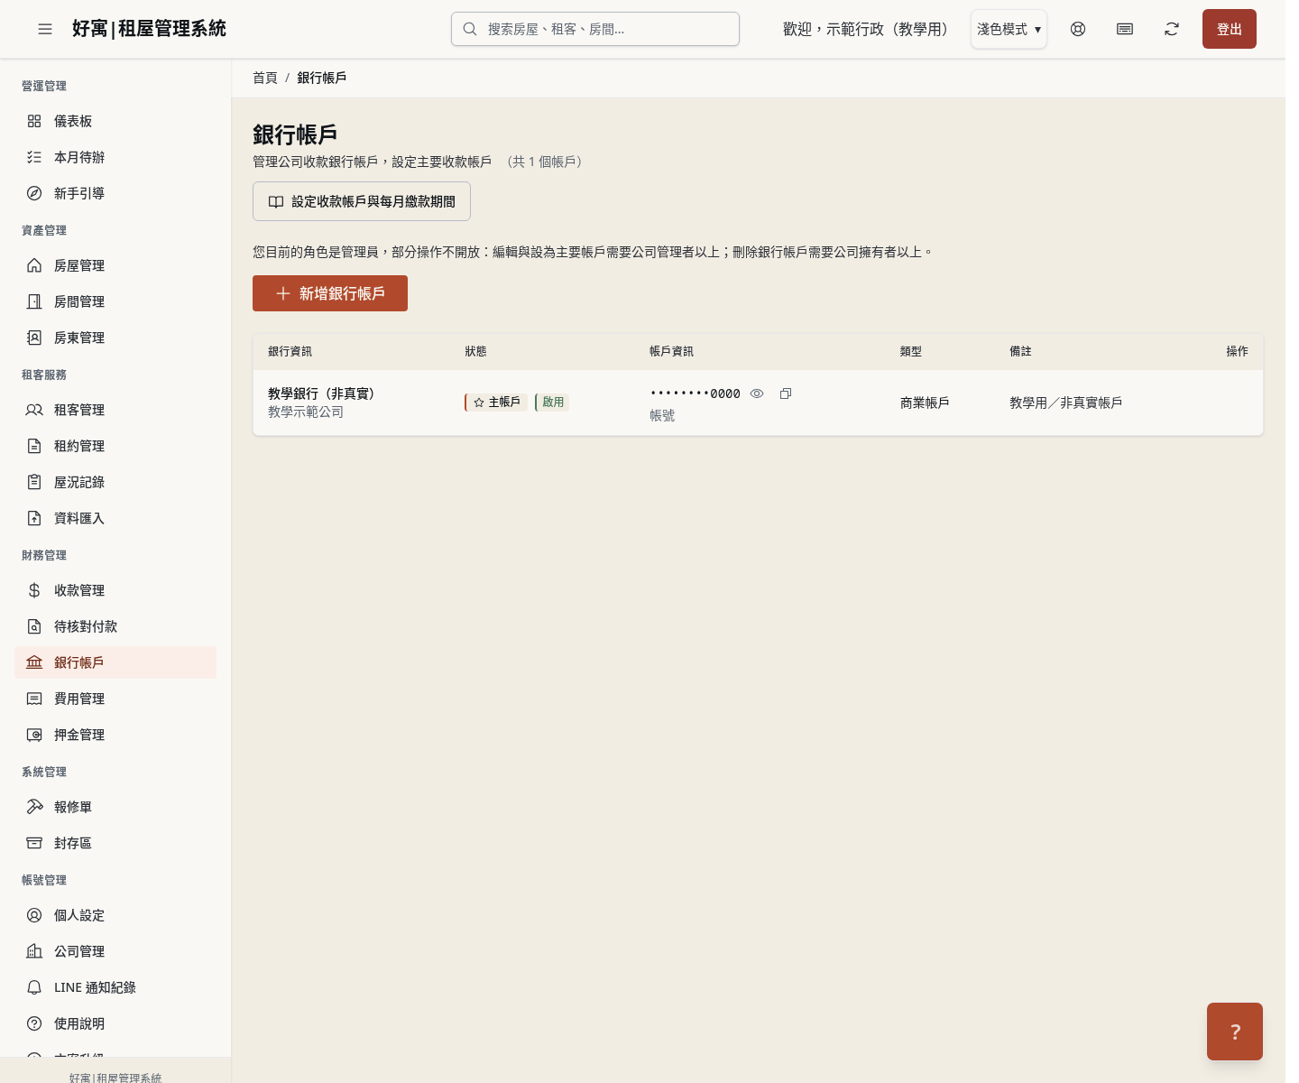Click the house icon beside 房屋管理
The height and width of the screenshot is (1083, 1299).
point(34,265)
